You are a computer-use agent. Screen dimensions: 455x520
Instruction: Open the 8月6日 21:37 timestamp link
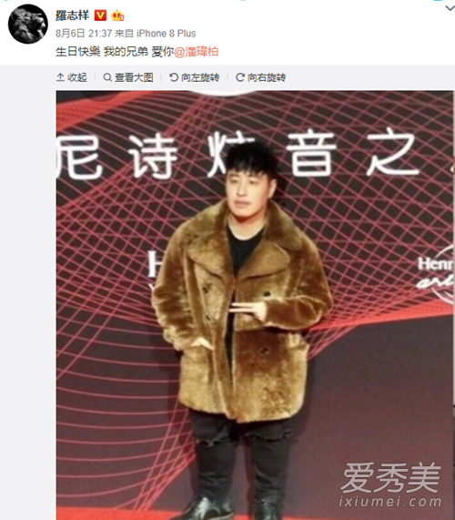tap(84, 34)
